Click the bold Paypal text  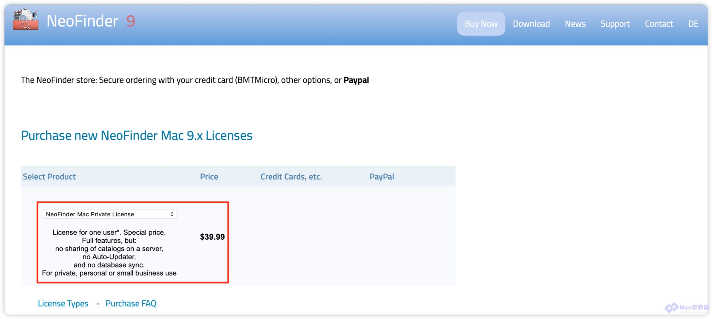[356, 80]
